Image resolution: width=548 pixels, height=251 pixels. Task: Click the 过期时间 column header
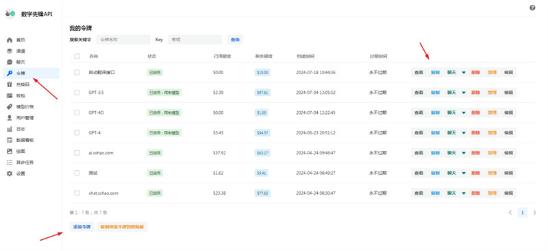378,56
